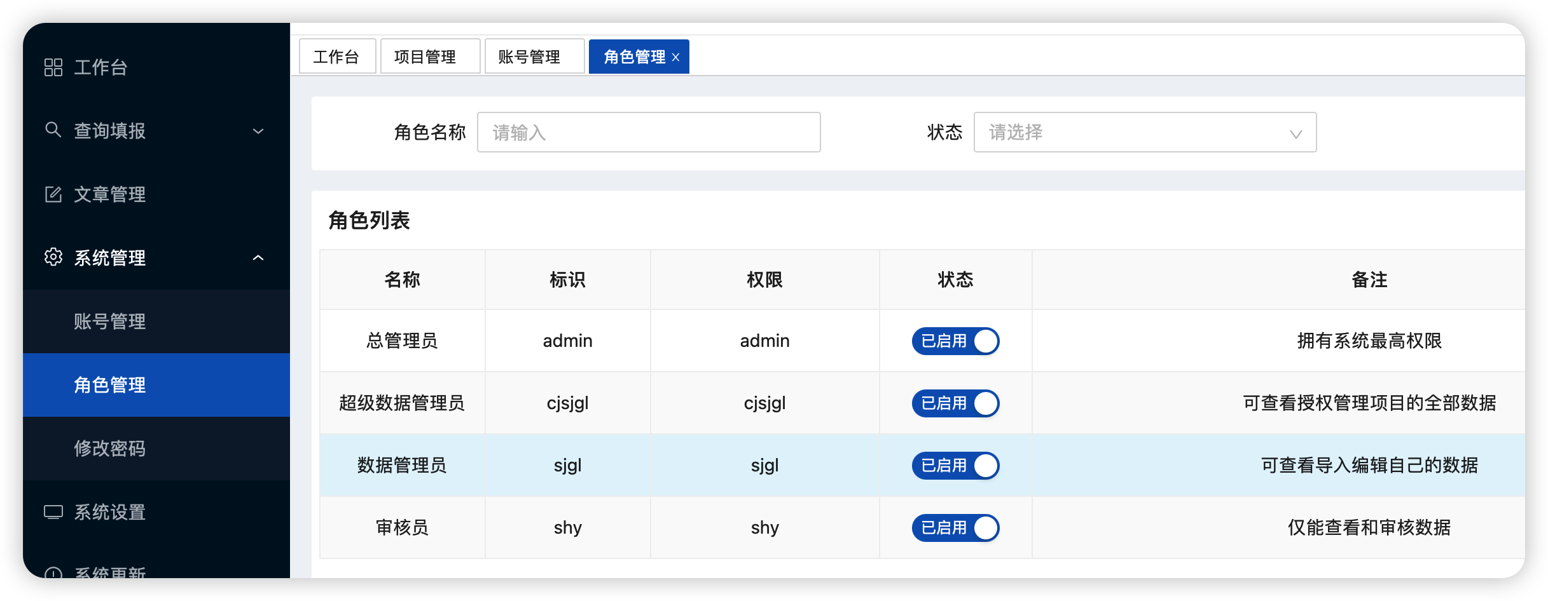The height and width of the screenshot is (601, 1548).
Task: Close the 角色管理 tab with its X
Action: [676, 57]
